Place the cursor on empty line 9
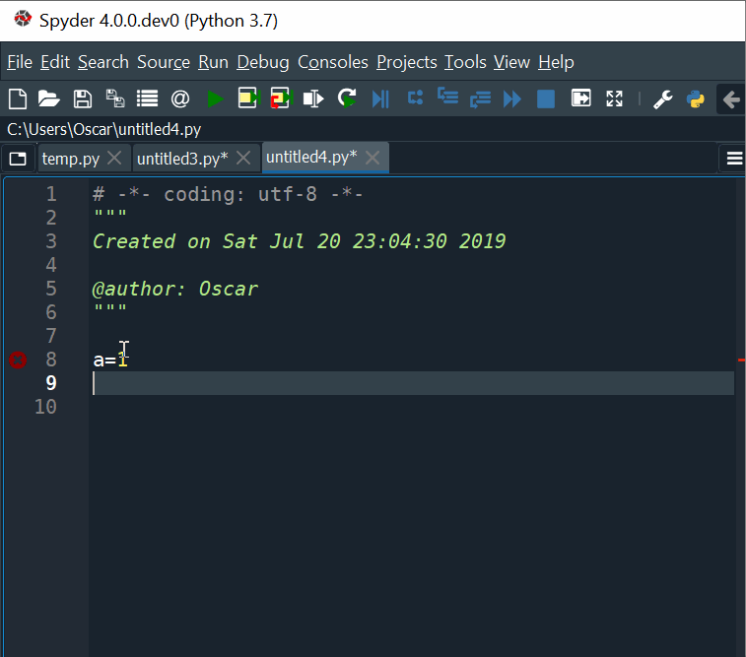Image resolution: width=746 pixels, height=657 pixels. click(413, 383)
